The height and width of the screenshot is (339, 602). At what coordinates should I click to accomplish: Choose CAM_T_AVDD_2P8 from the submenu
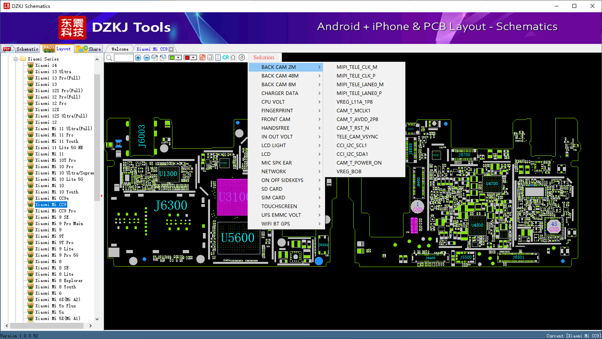(364, 119)
